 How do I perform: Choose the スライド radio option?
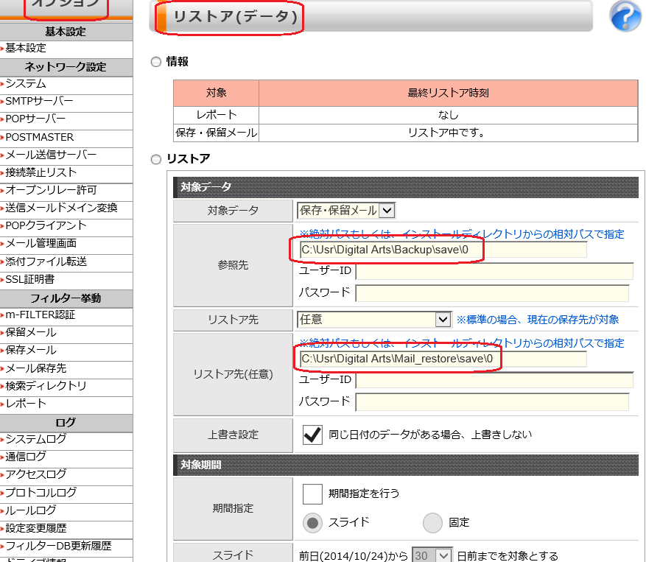pyautogui.click(x=313, y=522)
